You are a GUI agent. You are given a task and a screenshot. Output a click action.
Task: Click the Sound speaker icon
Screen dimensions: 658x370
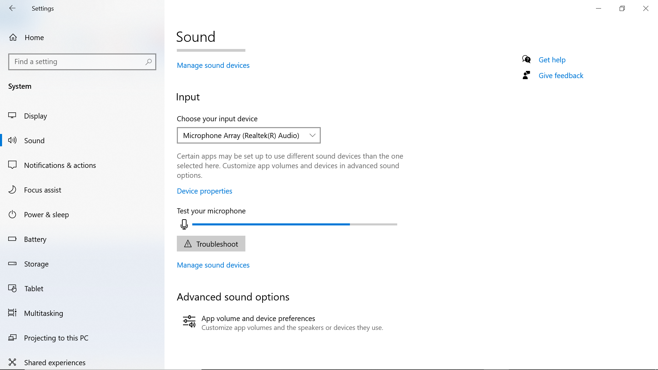point(12,140)
